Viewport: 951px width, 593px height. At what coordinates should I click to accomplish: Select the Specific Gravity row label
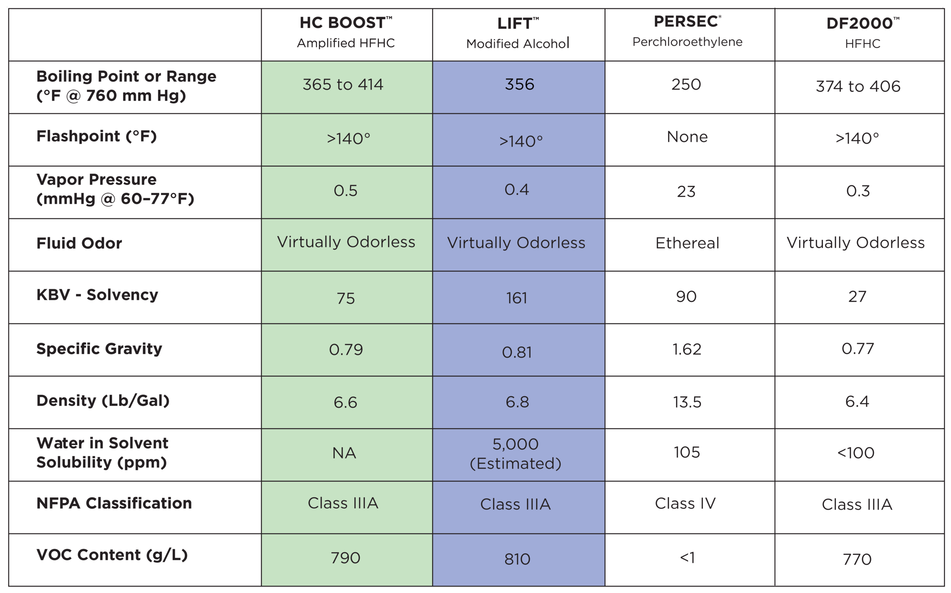99,349
